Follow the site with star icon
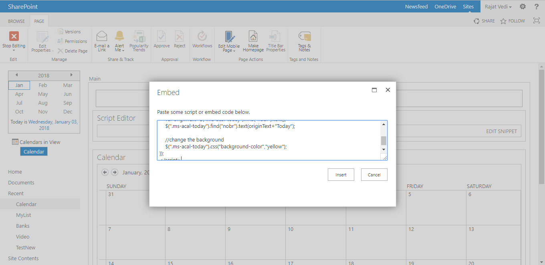Viewport: 545px width, 265px height. 503,21
